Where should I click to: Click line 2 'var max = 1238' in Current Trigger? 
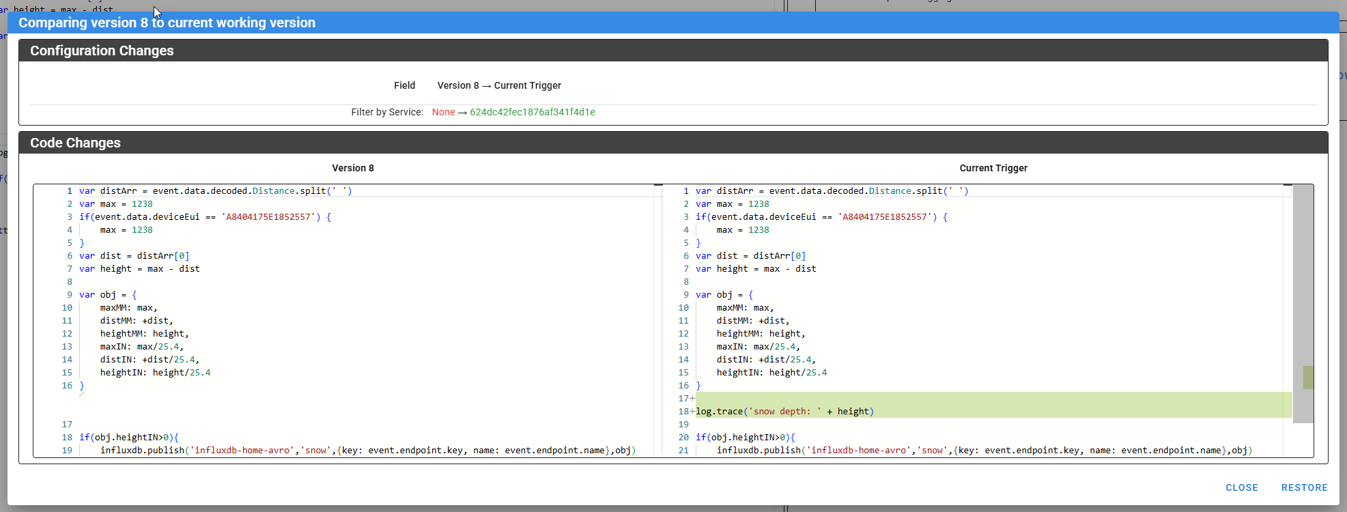click(x=733, y=204)
